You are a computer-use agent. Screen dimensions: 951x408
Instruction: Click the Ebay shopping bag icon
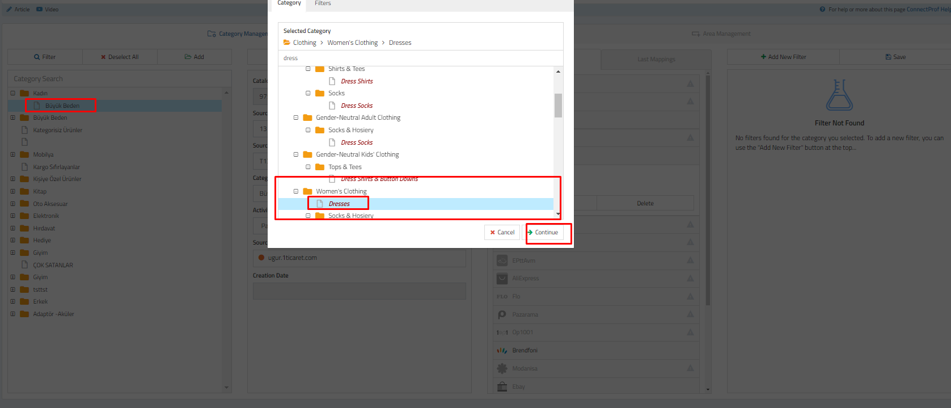point(502,386)
